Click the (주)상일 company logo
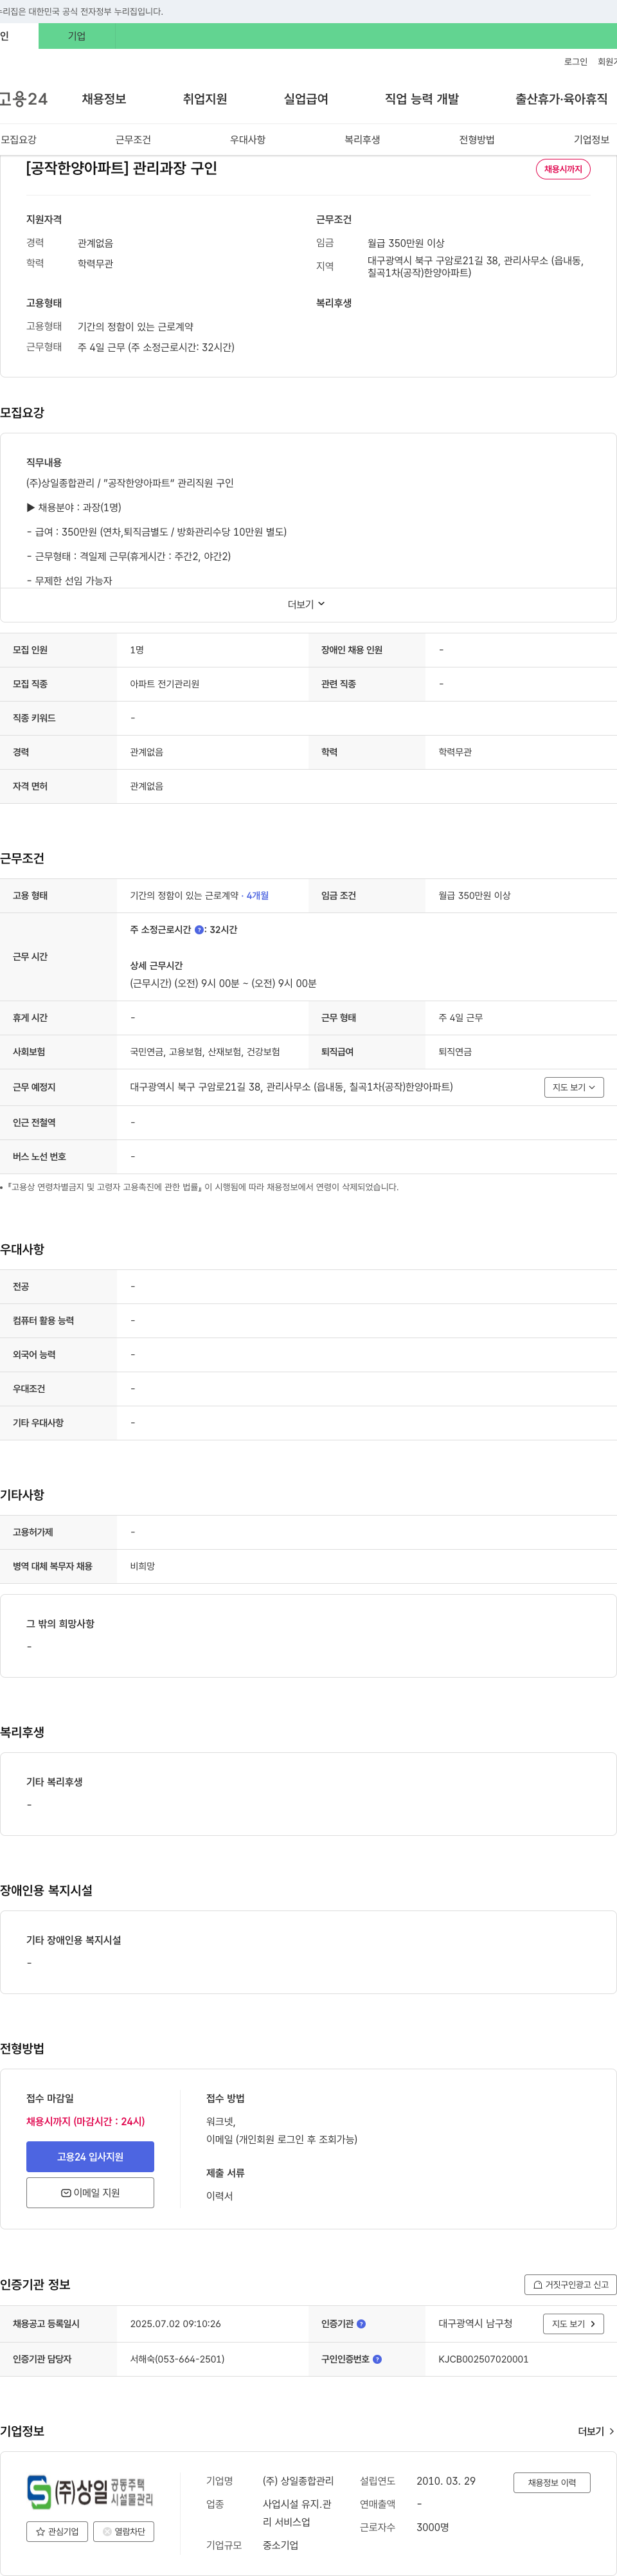 coord(90,2491)
